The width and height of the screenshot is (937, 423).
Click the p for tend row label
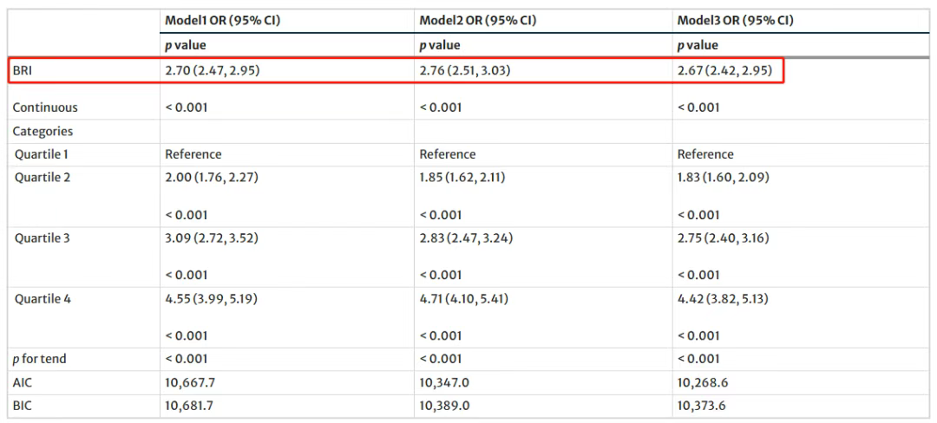tap(39, 359)
